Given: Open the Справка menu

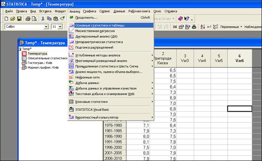Looking at the screenshot, I should 170,11.
